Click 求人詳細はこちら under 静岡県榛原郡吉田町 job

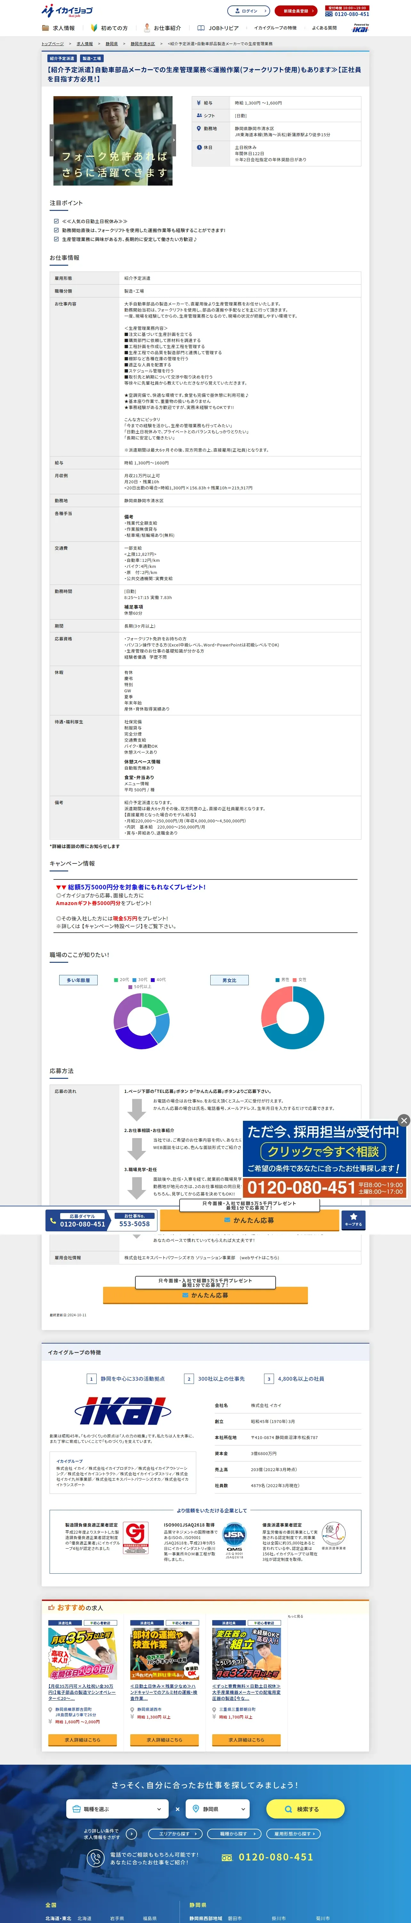83,1739
